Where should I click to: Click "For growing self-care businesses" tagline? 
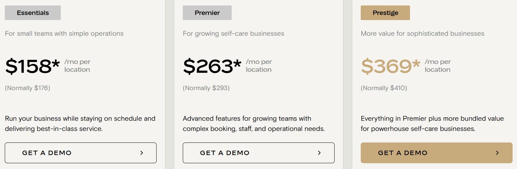point(233,34)
